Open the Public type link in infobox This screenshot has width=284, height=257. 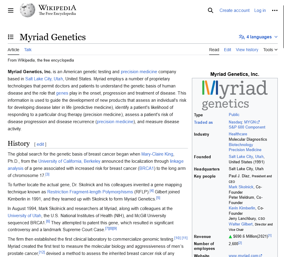[x=234, y=115]
